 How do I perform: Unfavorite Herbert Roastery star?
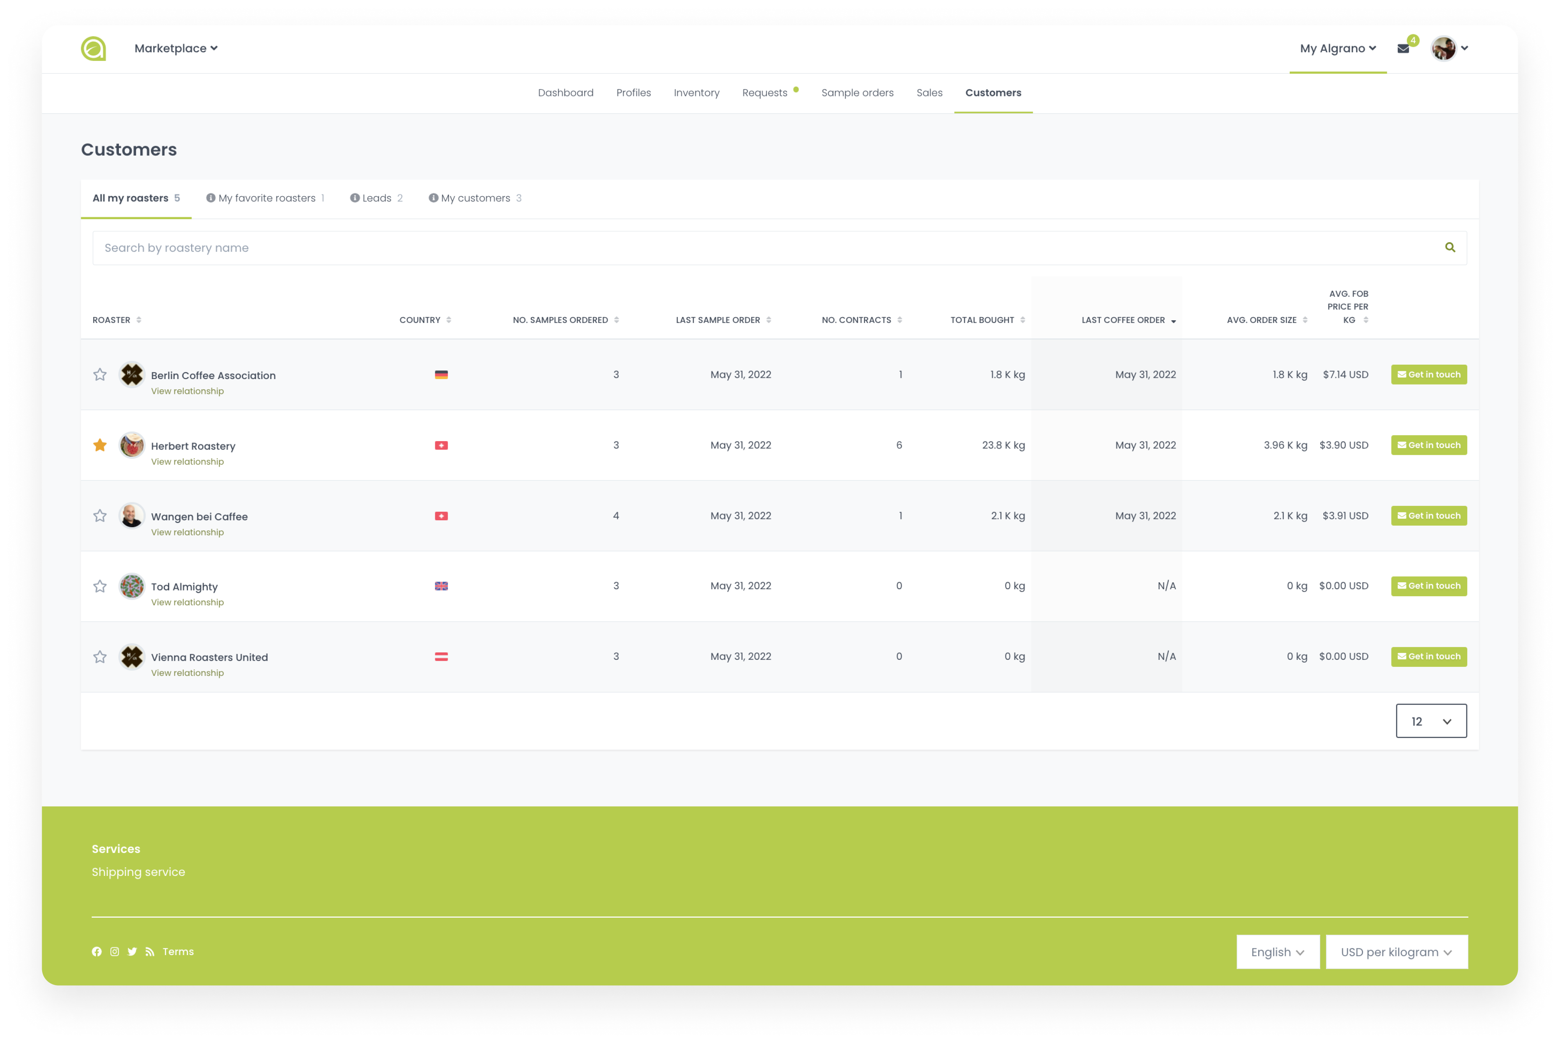100,445
